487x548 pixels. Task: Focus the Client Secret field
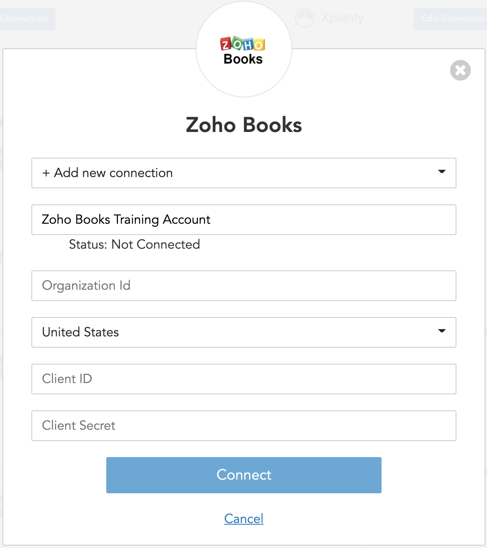(243, 426)
